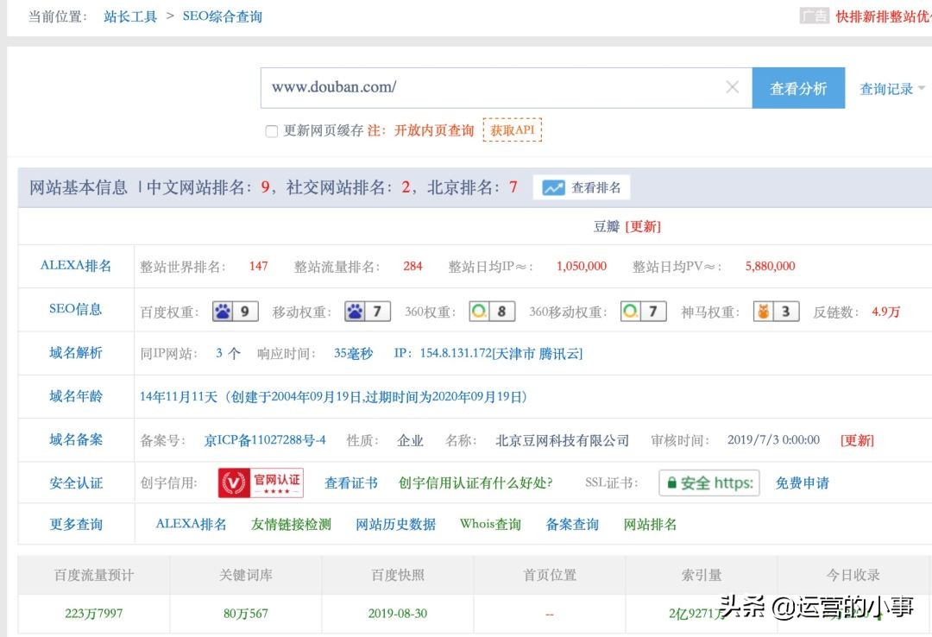Open the Whois查询 link
The height and width of the screenshot is (637, 932).
(x=488, y=524)
